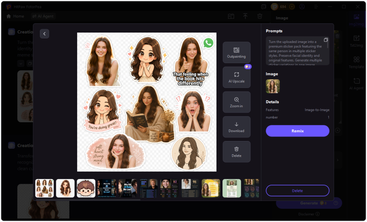Screen dimensions: 367x222
Task: Click the book icon in the top toolbar
Action: pyautogui.click(x=231, y=16)
